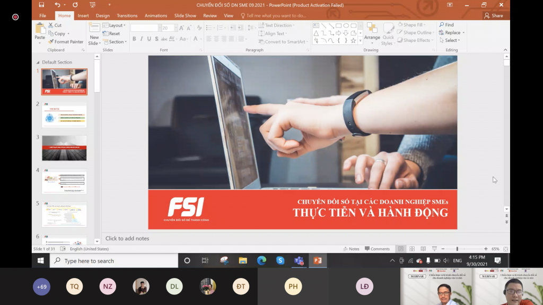Open the Select menu in Editing

pos(450,40)
